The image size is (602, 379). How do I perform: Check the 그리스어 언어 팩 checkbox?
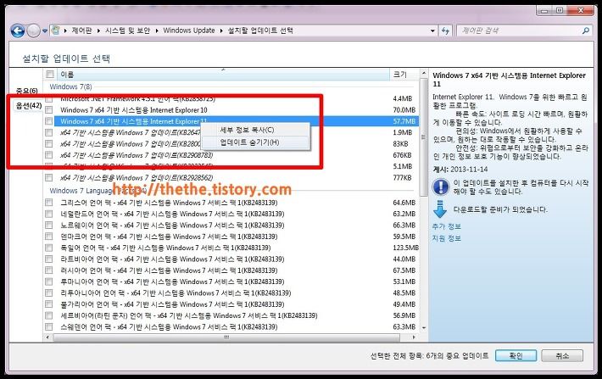[x=49, y=203]
